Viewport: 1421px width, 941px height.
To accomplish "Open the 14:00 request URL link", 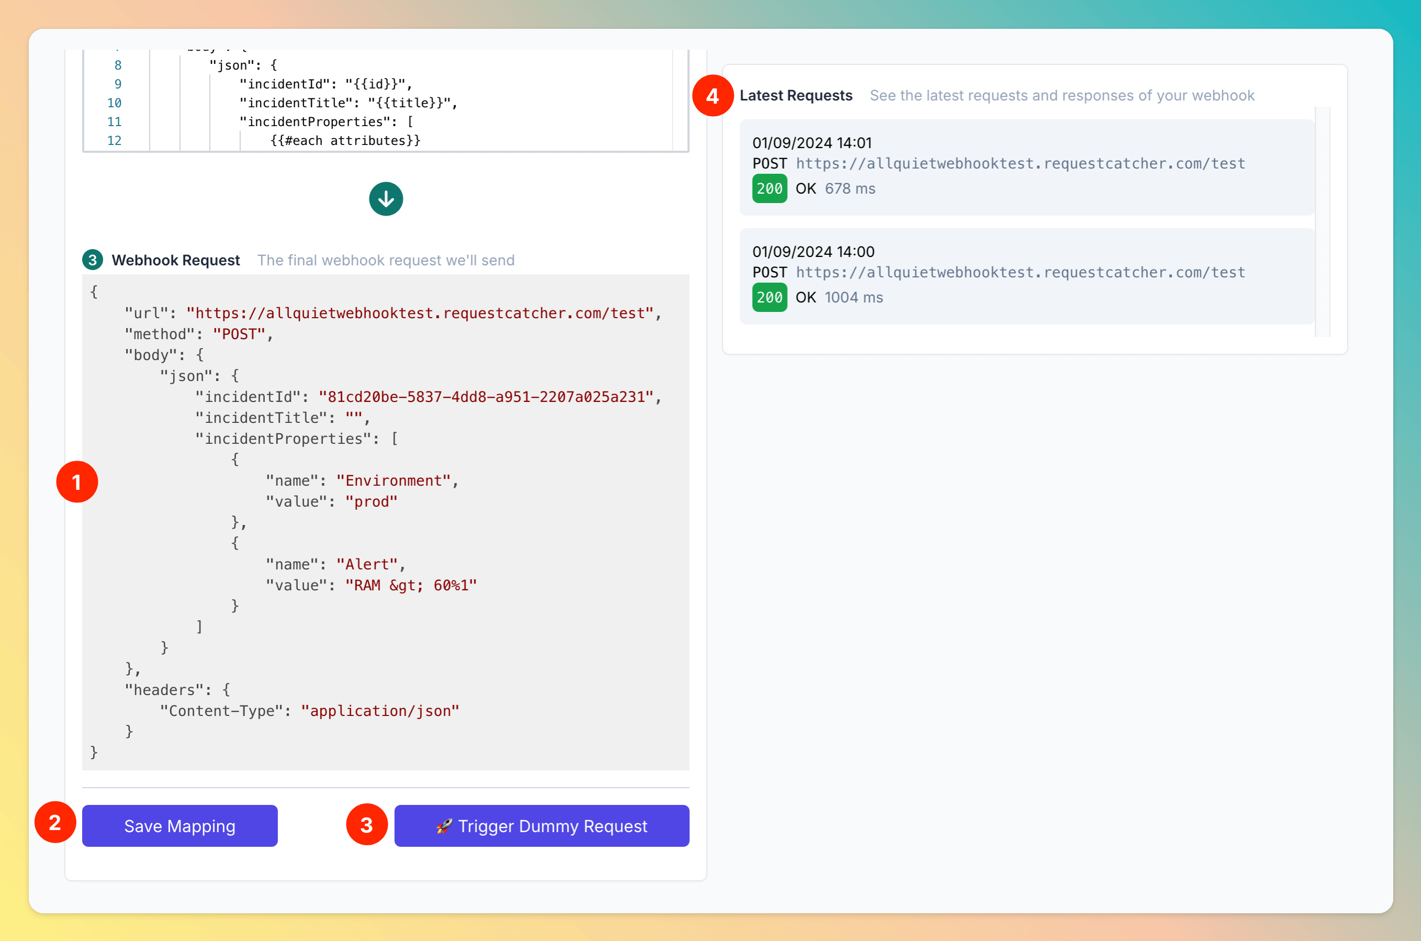I will click(1020, 273).
